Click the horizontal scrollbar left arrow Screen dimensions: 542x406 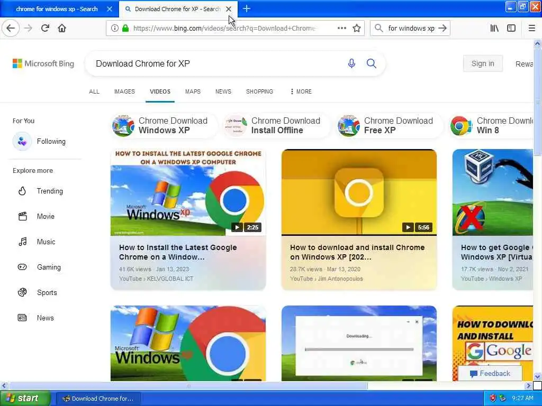tap(4, 385)
